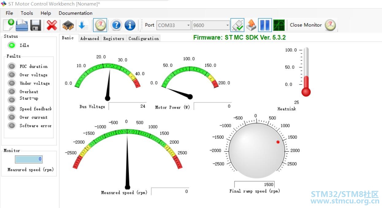Click the chip generation icon

coord(68,25)
